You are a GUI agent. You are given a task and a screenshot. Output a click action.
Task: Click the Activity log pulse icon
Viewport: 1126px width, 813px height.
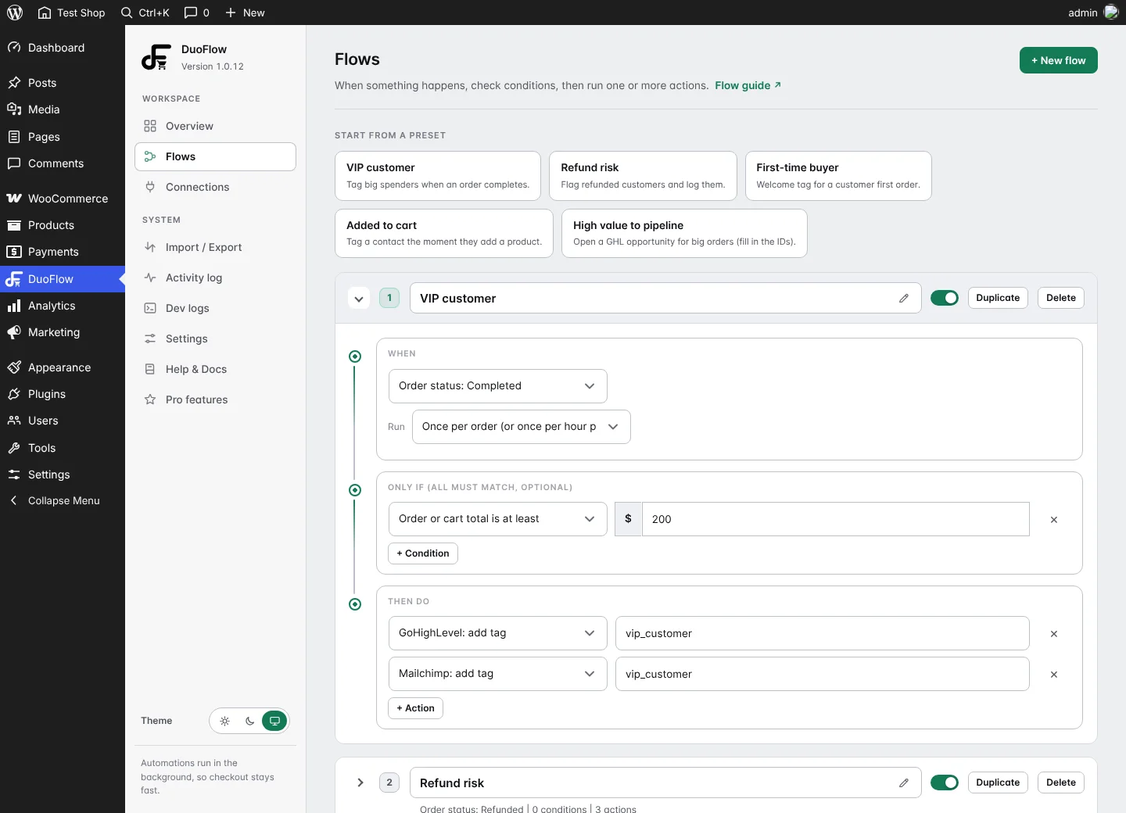click(150, 278)
